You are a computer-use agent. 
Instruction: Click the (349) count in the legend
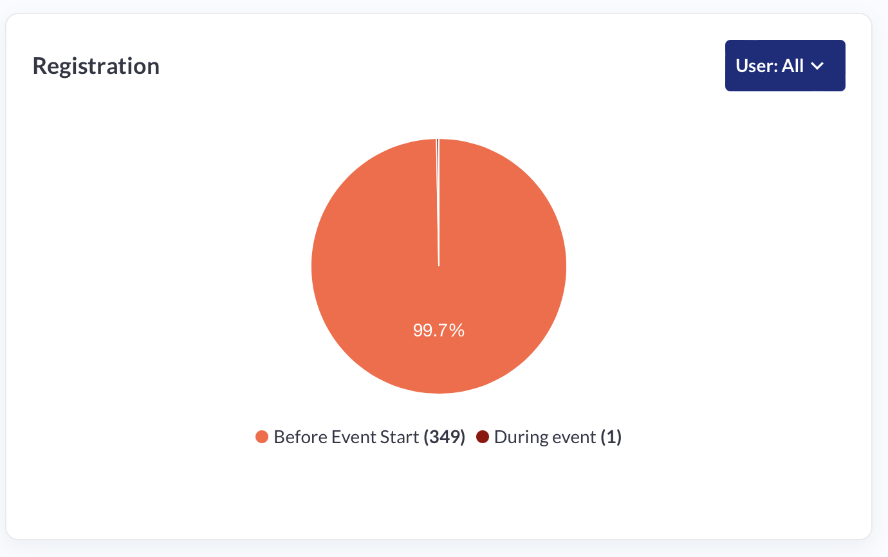pyautogui.click(x=444, y=437)
